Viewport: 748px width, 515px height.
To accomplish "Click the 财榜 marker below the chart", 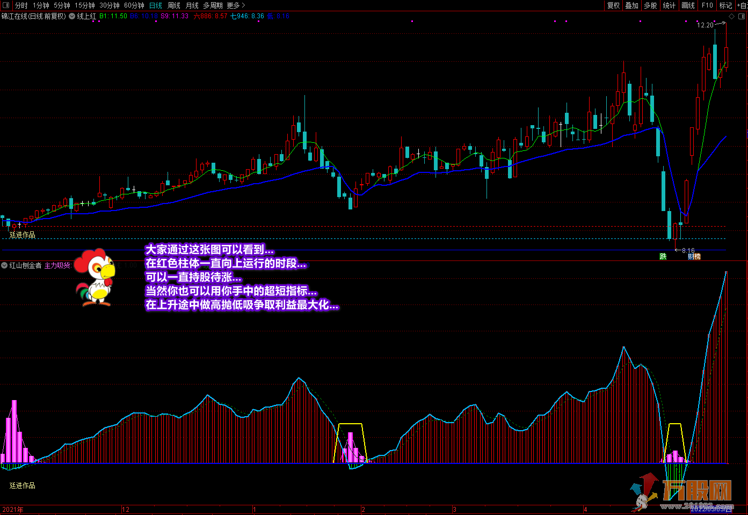I will click(x=694, y=257).
